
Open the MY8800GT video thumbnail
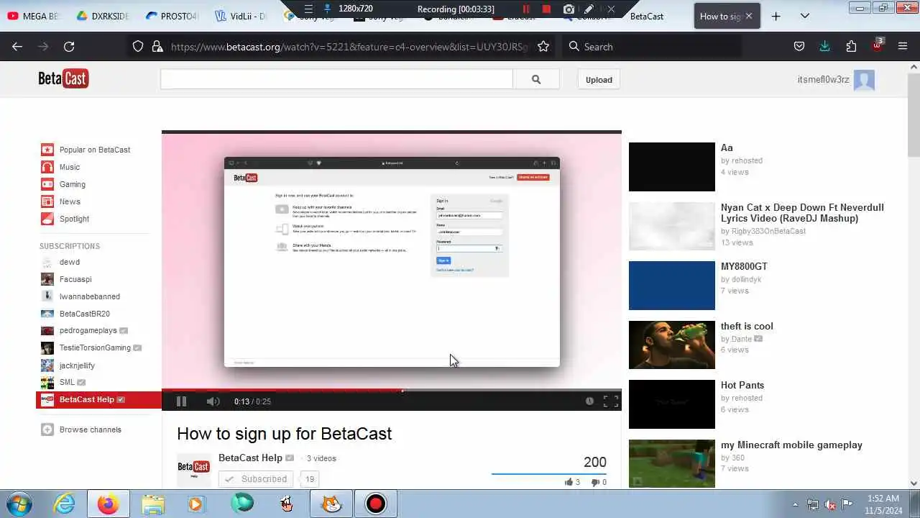(x=672, y=286)
